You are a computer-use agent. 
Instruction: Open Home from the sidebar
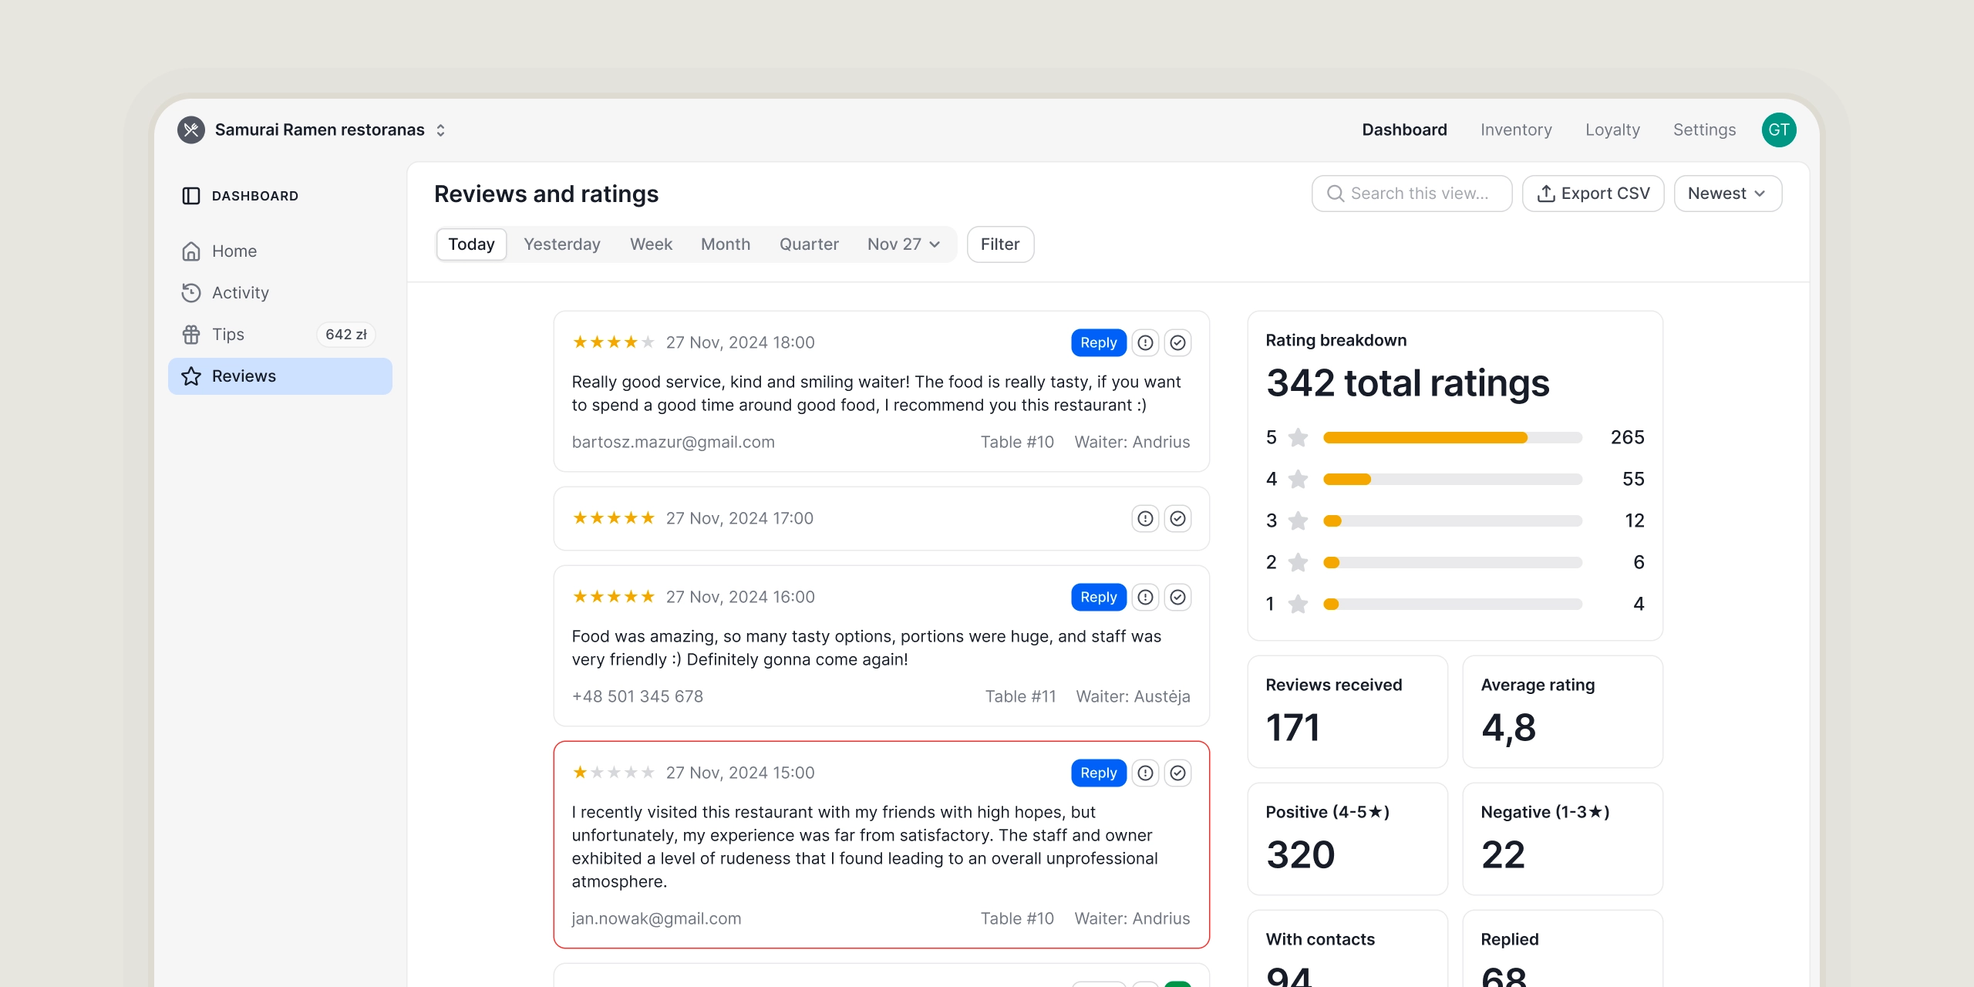(234, 251)
